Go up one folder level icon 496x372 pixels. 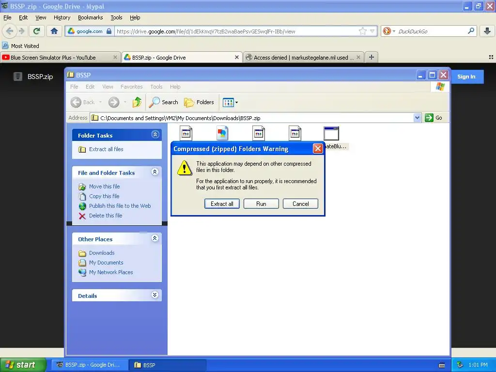pos(137,102)
